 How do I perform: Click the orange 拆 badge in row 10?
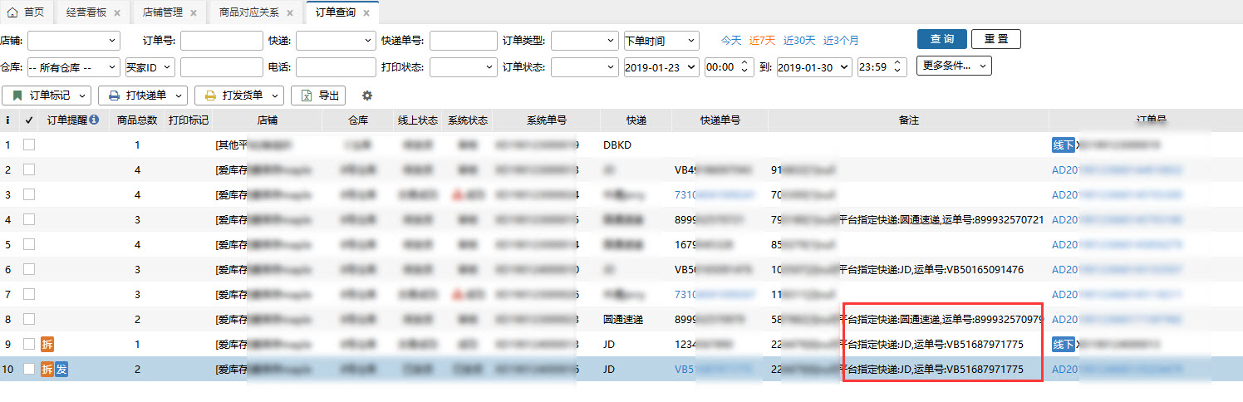tap(47, 369)
